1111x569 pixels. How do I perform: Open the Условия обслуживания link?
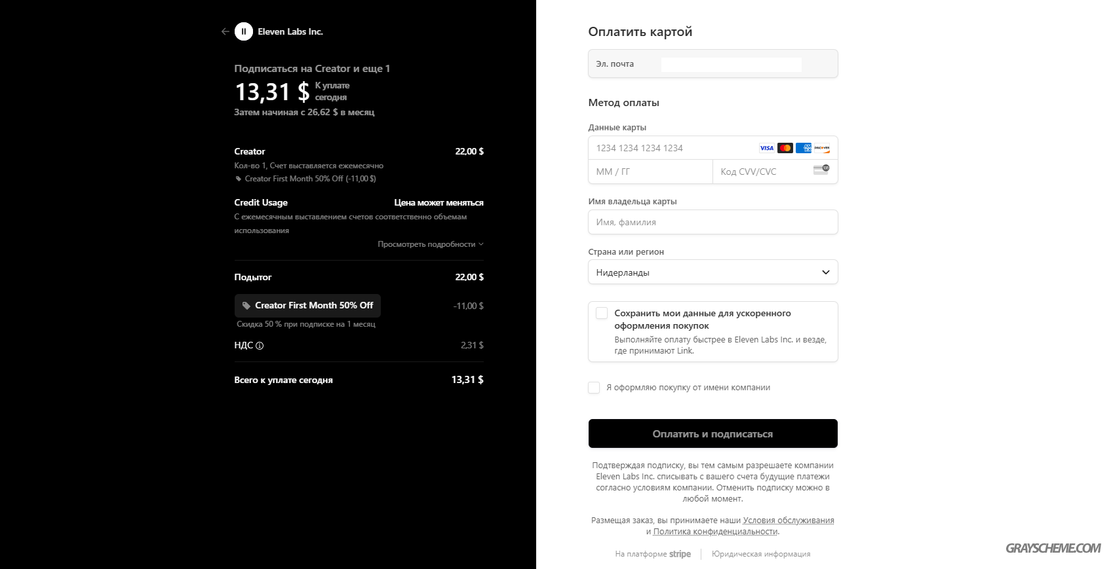click(x=789, y=521)
